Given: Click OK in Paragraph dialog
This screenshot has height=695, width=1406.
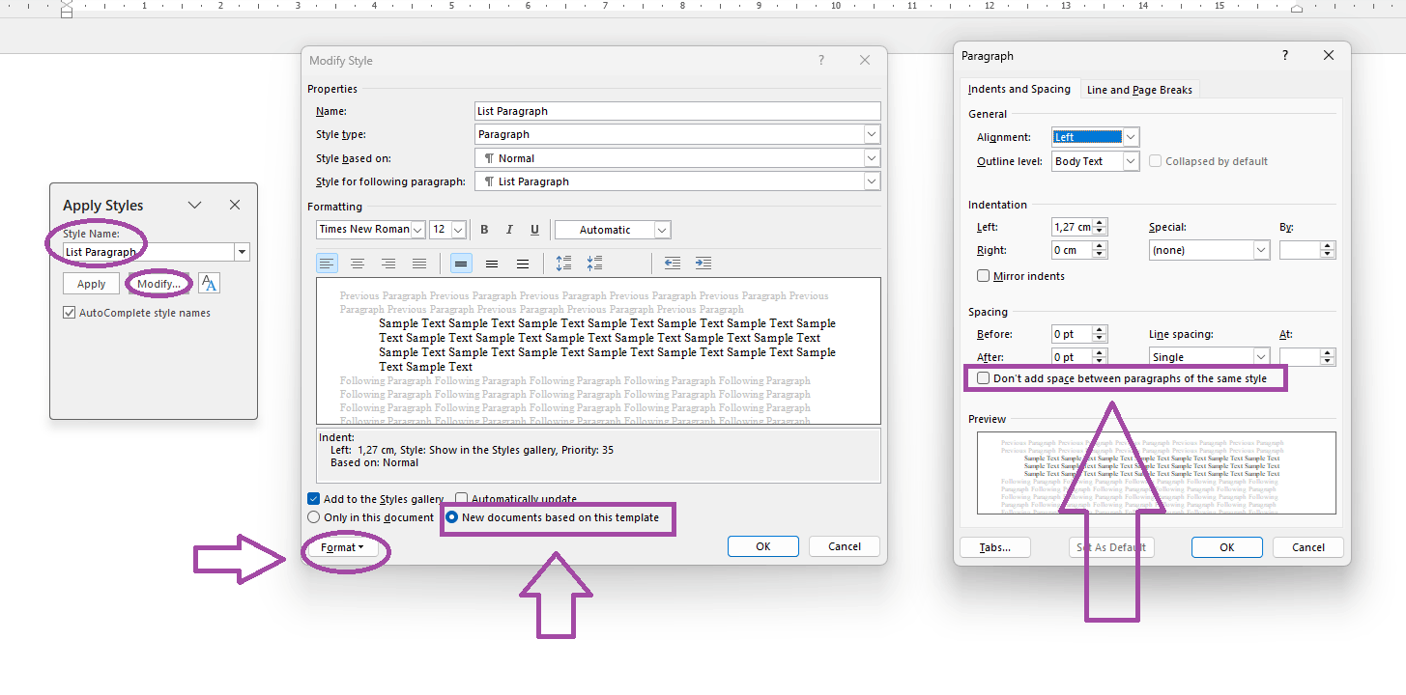Looking at the screenshot, I should click(1227, 547).
